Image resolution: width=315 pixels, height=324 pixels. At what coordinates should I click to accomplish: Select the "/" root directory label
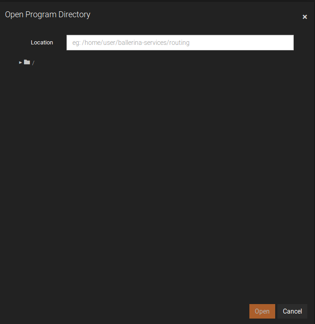33,63
